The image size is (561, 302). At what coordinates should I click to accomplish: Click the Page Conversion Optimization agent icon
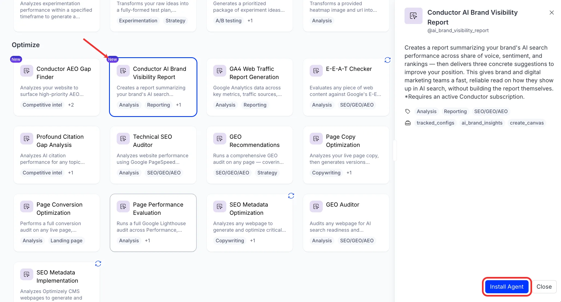point(27,207)
